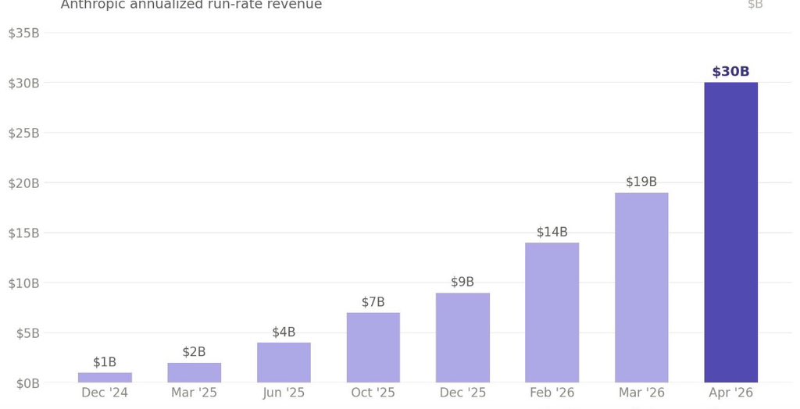Click the $35B y-axis tick label
Image resolution: width=800 pixels, height=409 pixels.
pos(24,33)
